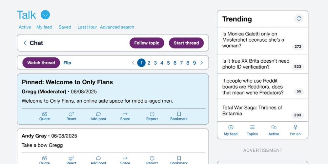Go back using chevron beside Chat
This screenshot has height=164, width=328.
click(x=25, y=43)
